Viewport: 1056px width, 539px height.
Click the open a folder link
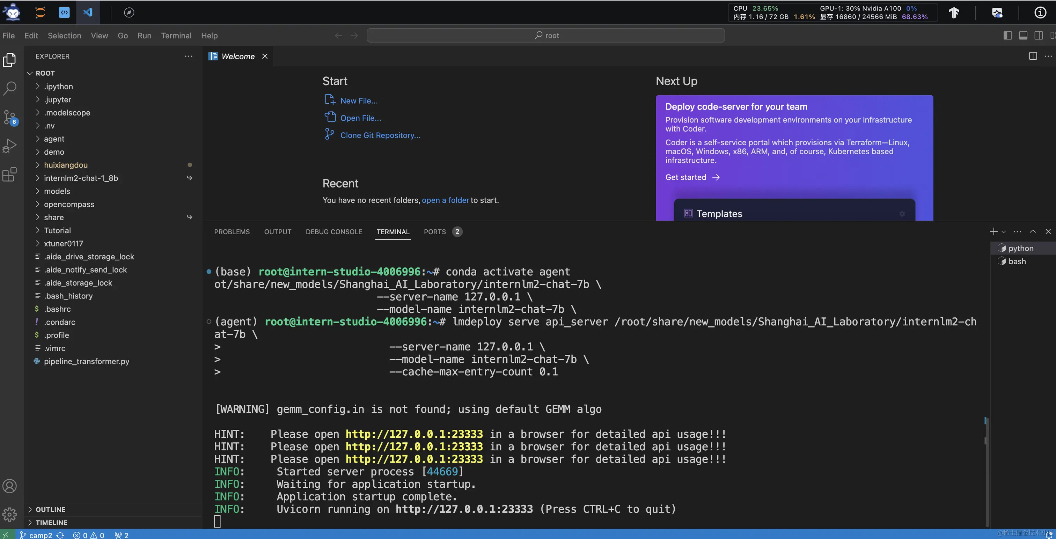445,200
